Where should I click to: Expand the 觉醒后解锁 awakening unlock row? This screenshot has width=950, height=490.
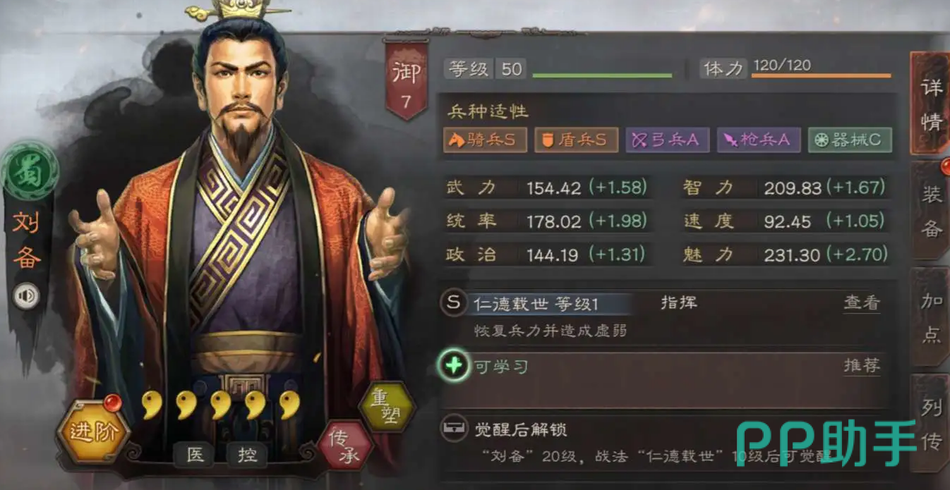(663, 442)
